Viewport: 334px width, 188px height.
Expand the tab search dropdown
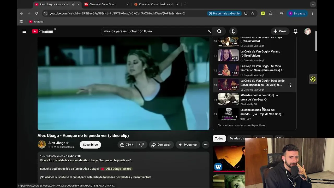click(313, 4)
